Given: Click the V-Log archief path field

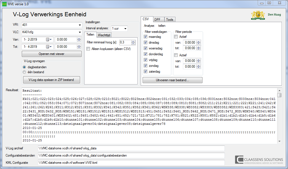Looking at the screenshot, I should point(131,148).
